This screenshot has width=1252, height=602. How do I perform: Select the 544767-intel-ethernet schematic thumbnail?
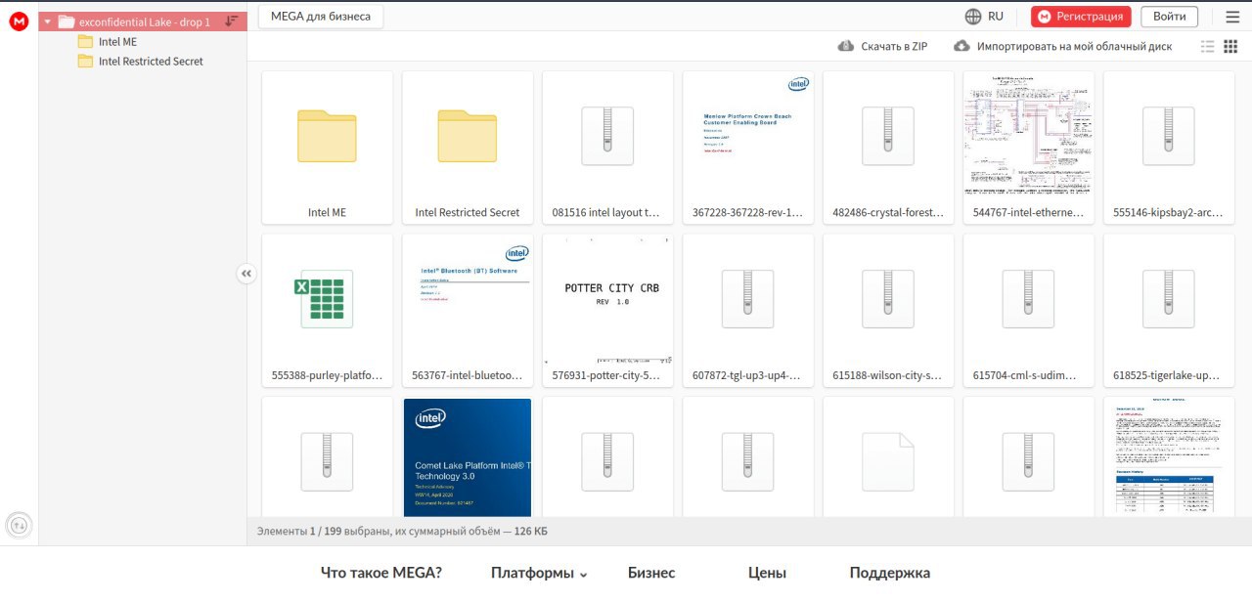(x=1029, y=148)
